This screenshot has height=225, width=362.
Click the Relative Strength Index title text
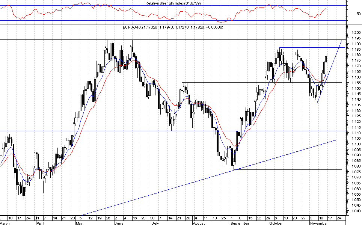[173, 3]
